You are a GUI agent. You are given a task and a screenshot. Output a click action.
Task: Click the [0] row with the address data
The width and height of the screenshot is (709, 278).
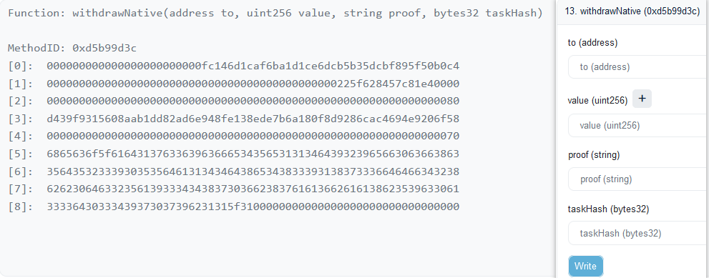pyautogui.click(x=234, y=66)
